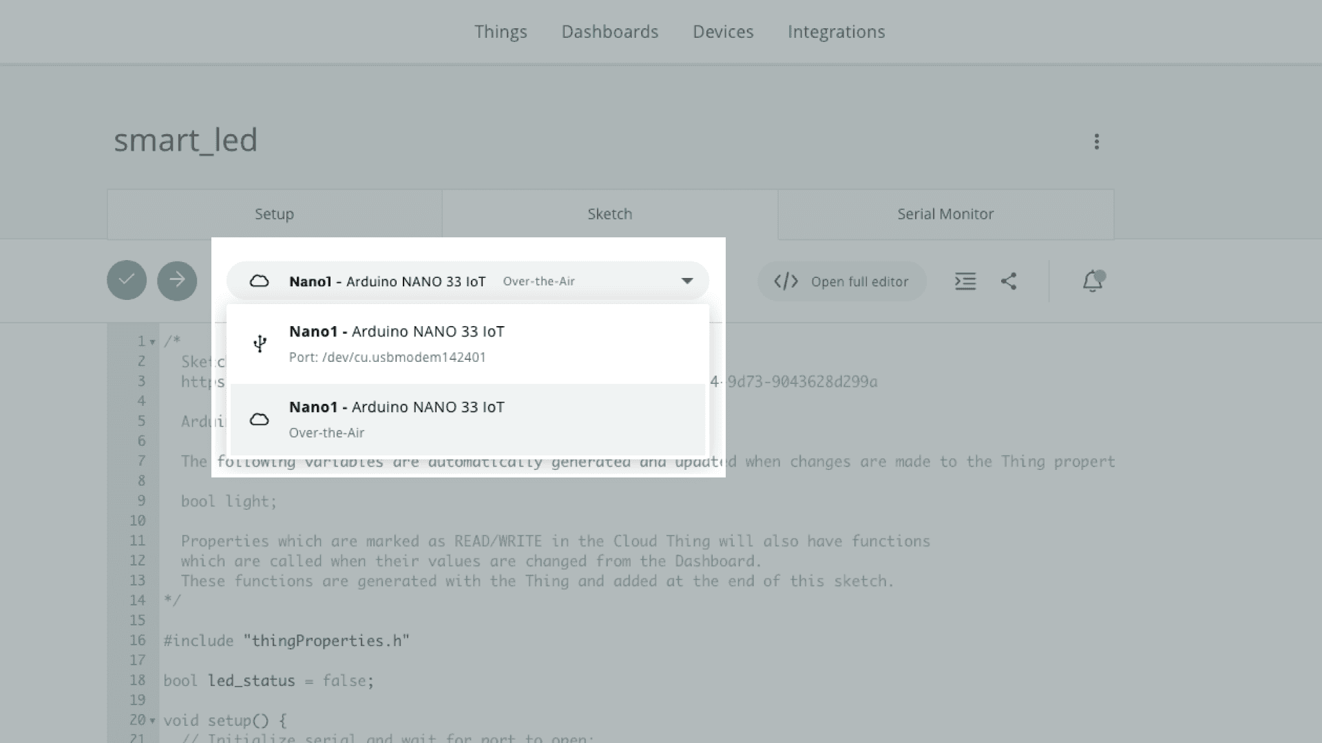This screenshot has height=743, width=1322.
Task: Open the device selector dropdown arrow
Action: tap(687, 280)
